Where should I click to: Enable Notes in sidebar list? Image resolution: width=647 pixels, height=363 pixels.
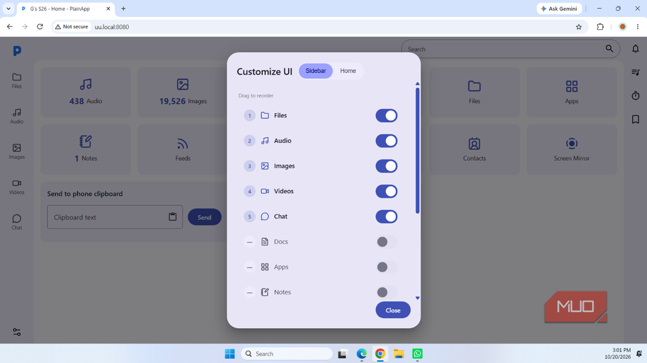[x=386, y=292]
